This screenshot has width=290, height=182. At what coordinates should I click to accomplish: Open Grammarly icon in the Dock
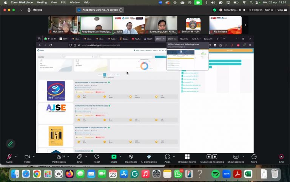coord(135,174)
